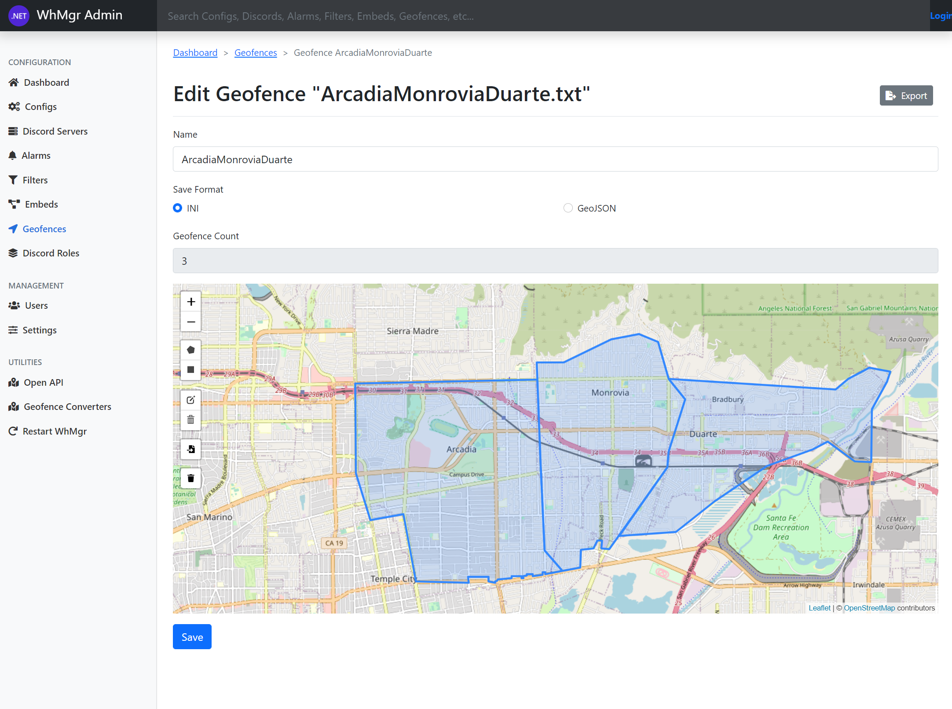Viewport: 952px width, 709px height.
Task: Select the draw rectangle tool
Action: point(191,370)
